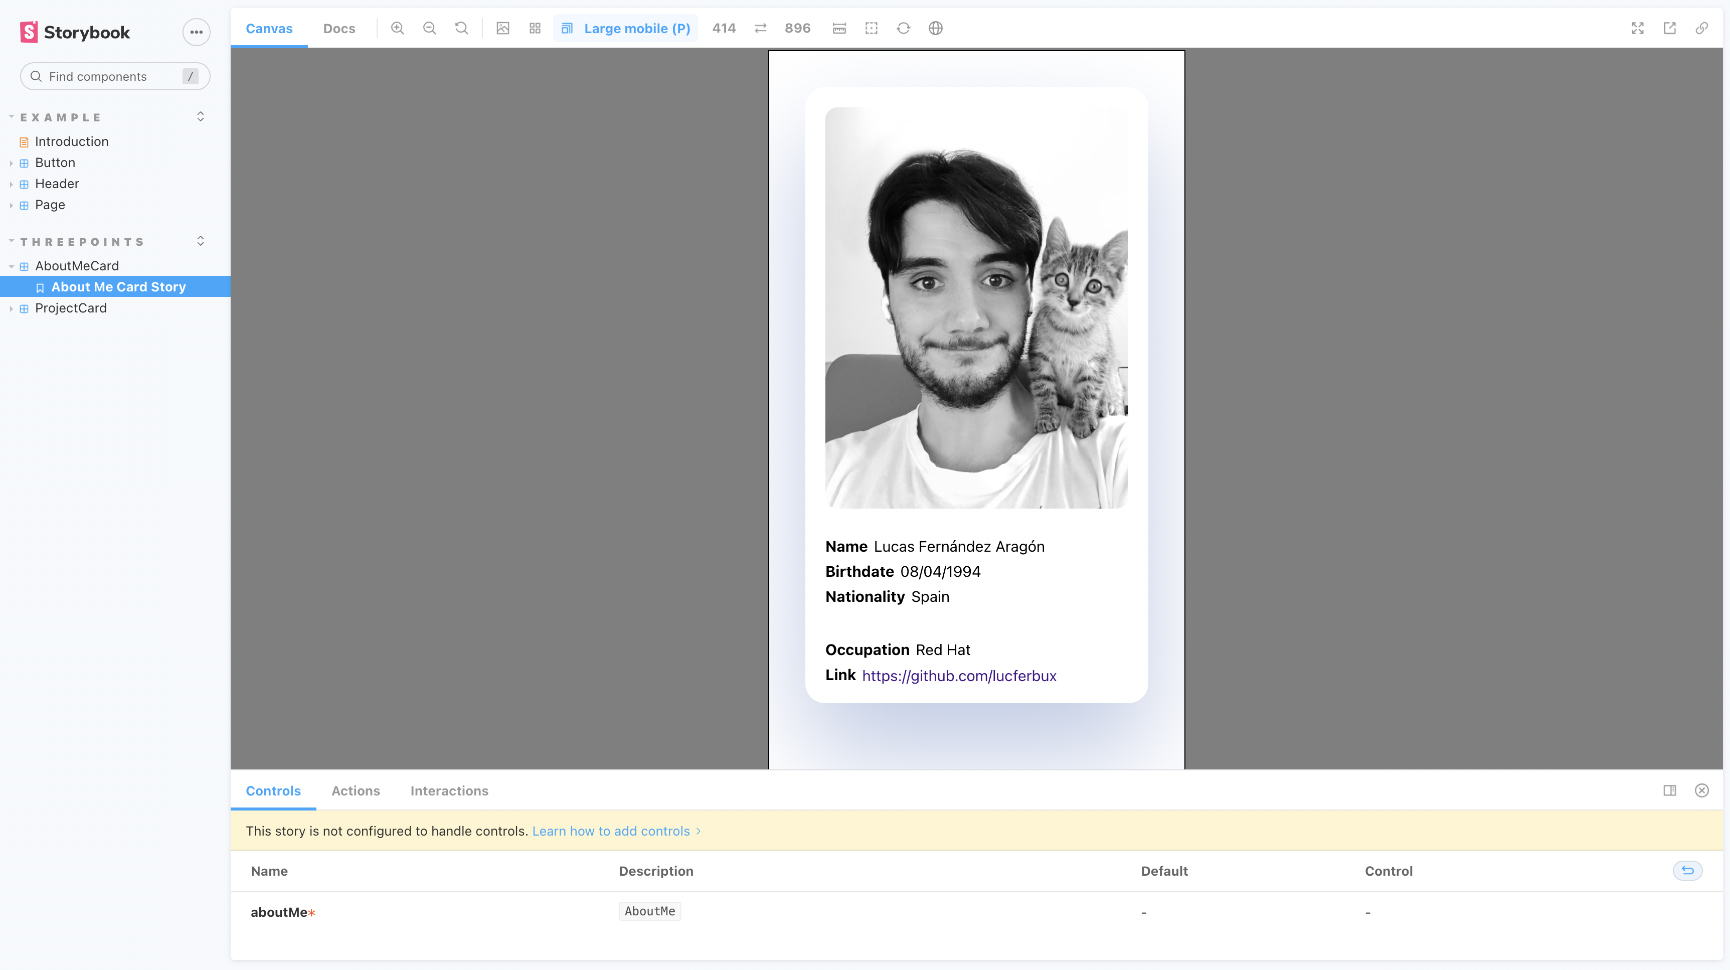The height and width of the screenshot is (970, 1730).
Task: Toggle component outlines with the dashed-square icon
Action: [871, 28]
